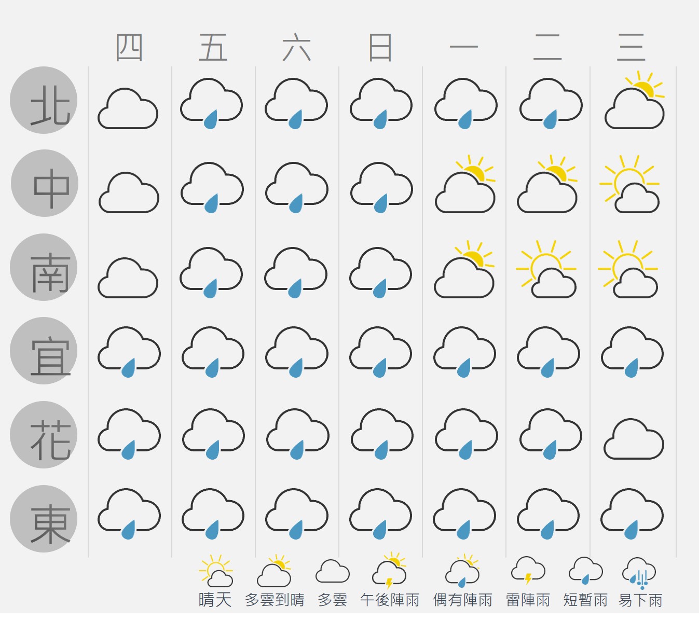
Task: Click the 多雲到晴 legend label
Action: point(275,600)
